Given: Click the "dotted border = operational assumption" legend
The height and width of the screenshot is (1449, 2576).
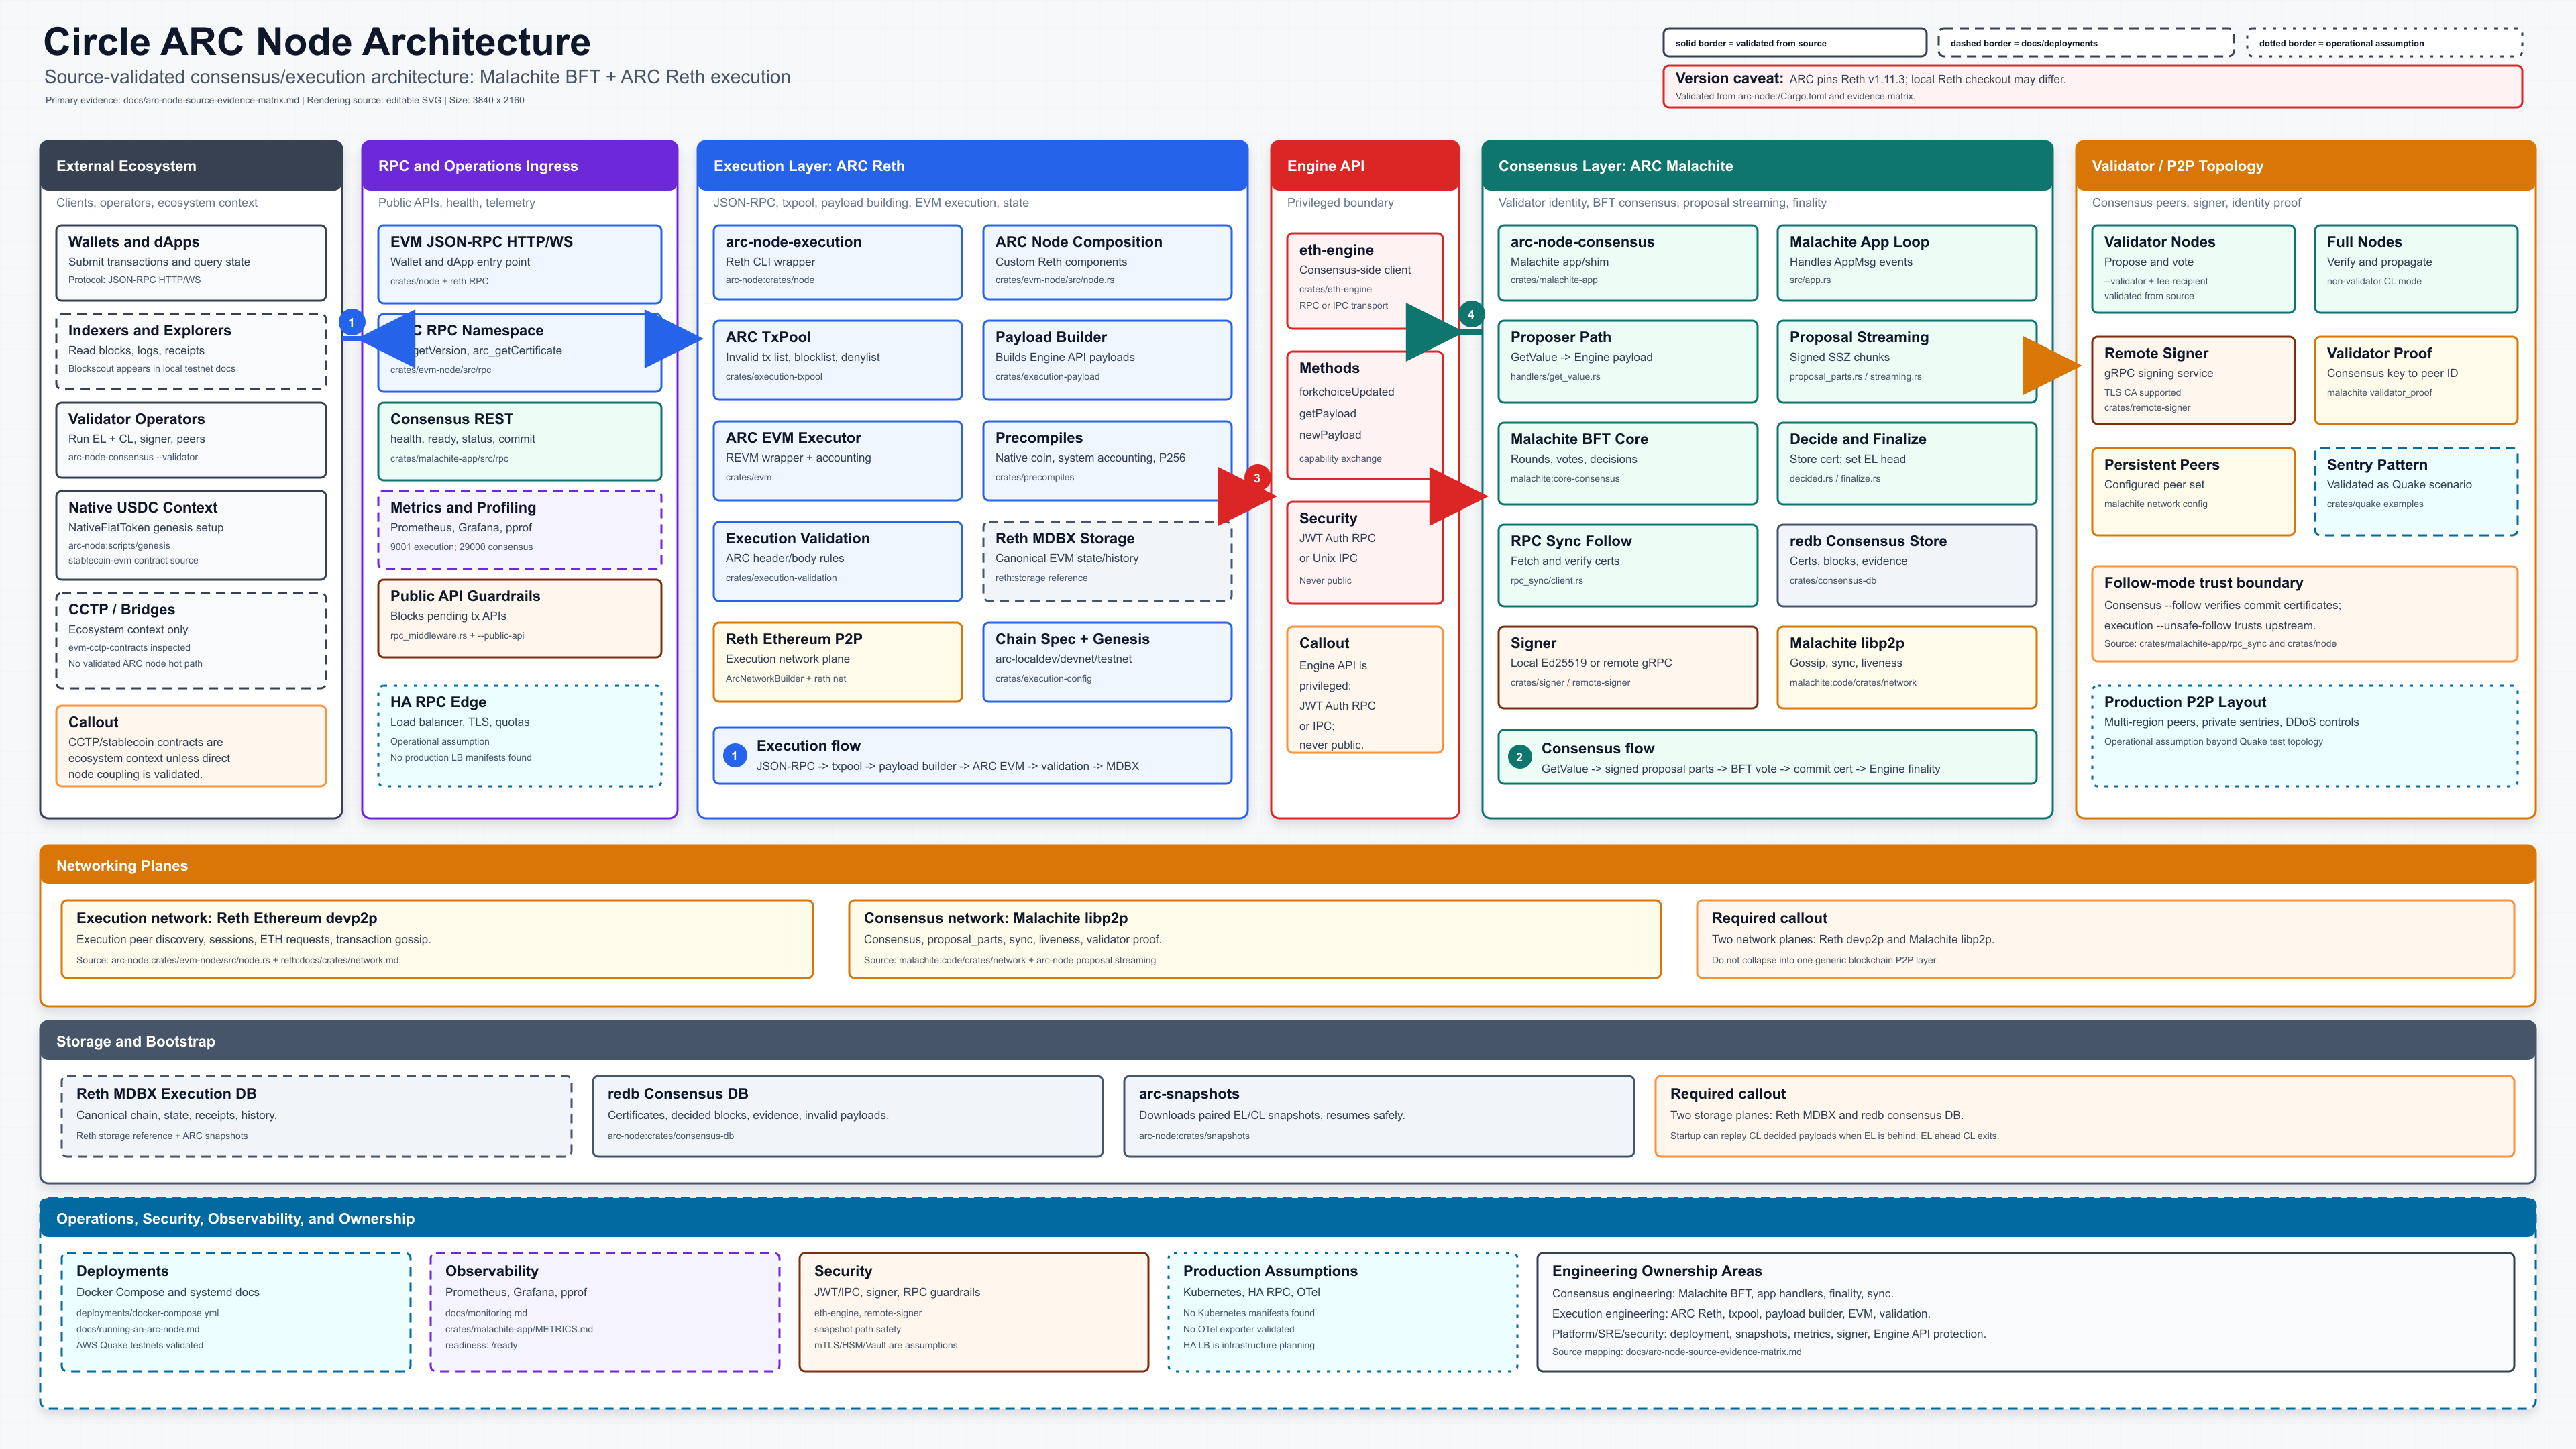Looking at the screenshot, I should pyautogui.click(x=2385, y=43).
